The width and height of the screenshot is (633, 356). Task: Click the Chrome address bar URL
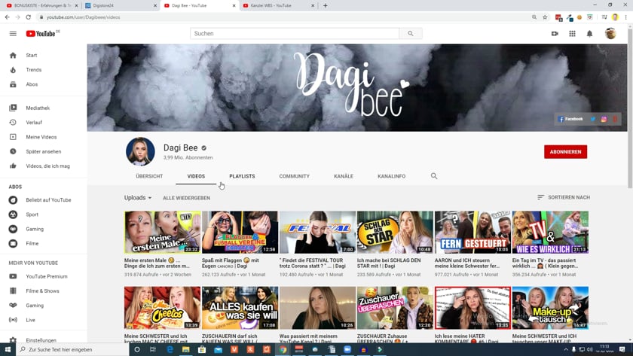(x=83, y=17)
